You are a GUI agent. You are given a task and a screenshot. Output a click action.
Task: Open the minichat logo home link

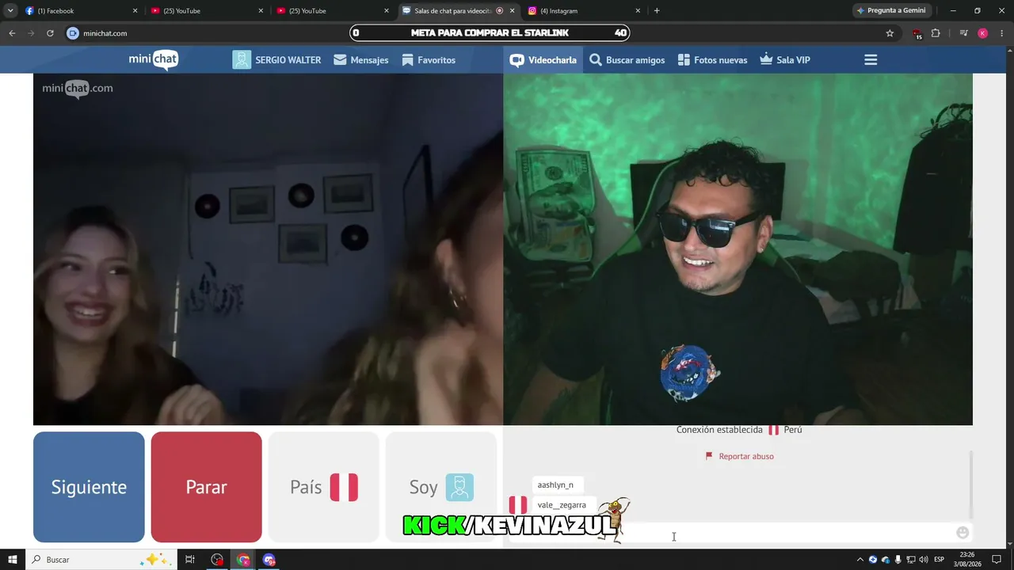click(x=154, y=60)
